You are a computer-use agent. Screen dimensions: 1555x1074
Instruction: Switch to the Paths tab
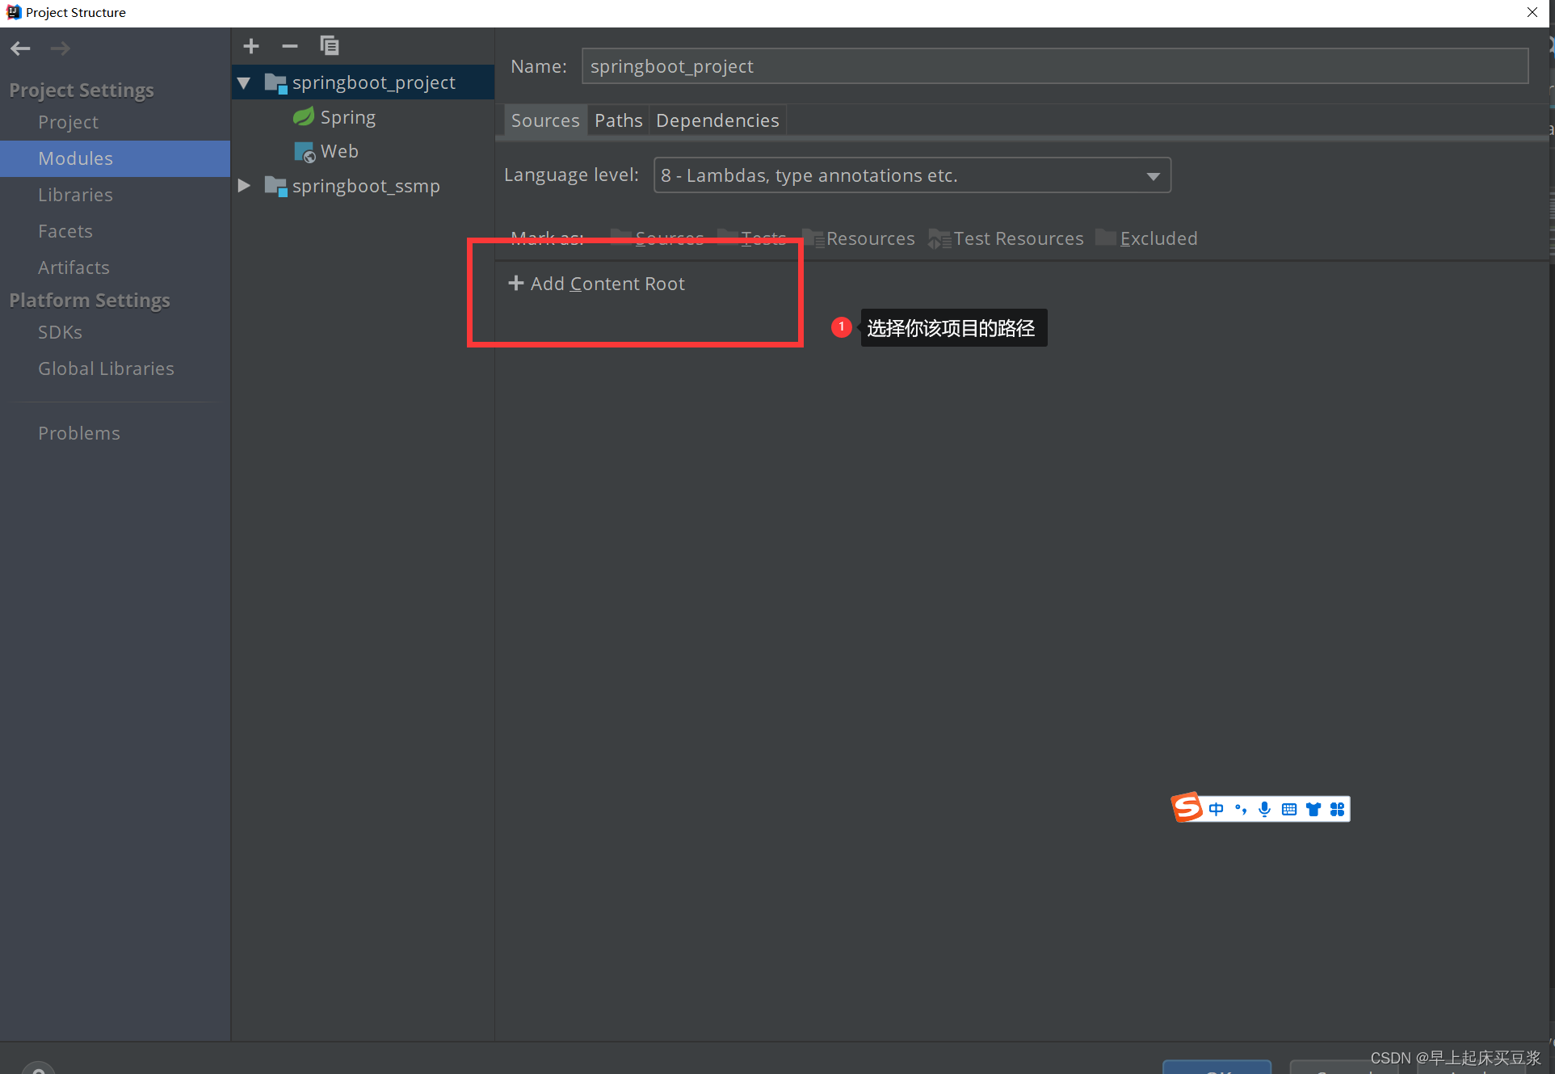click(618, 120)
